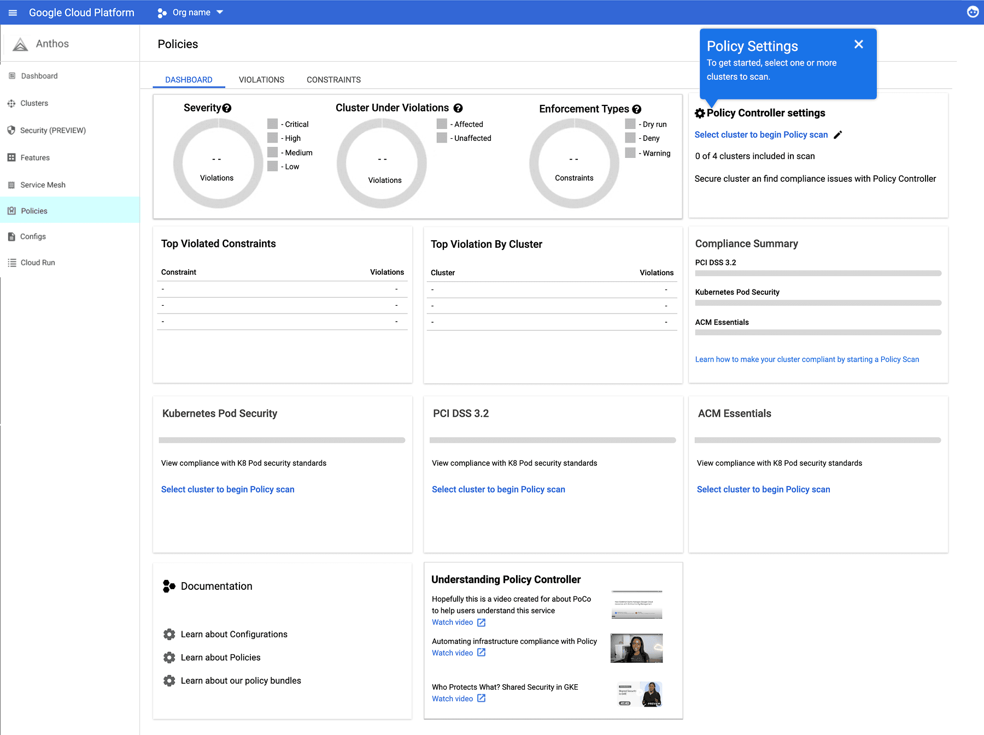984x735 pixels.
Task: Open the Shared Security in GKE thumbnail
Action: [x=640, y=694]
